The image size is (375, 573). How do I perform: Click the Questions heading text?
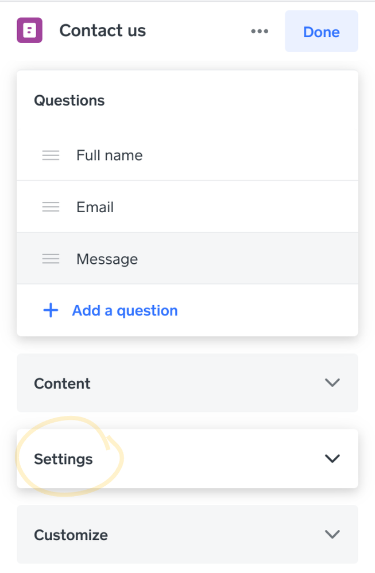(x=69, y=100)
